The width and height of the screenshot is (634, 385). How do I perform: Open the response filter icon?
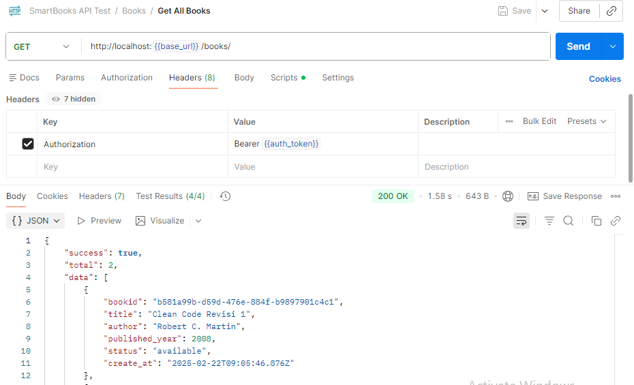(x=549, y=221)
